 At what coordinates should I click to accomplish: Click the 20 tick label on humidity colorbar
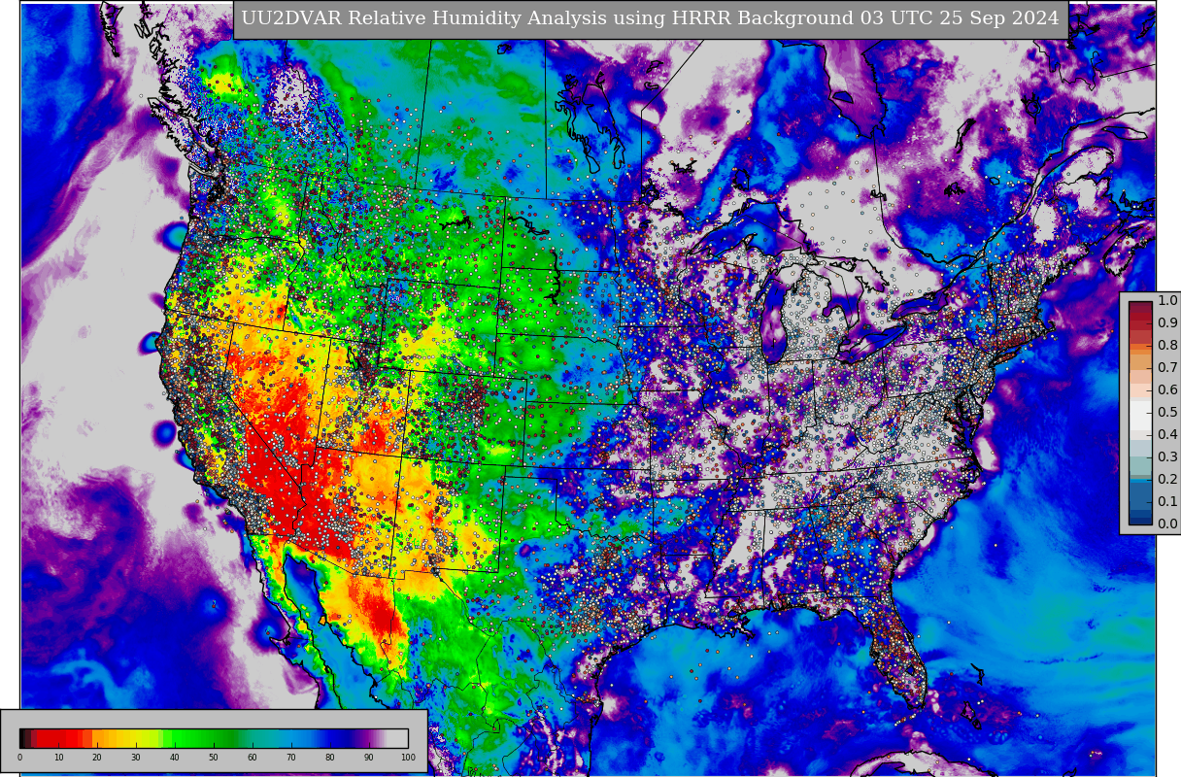[x=97, y=758]
